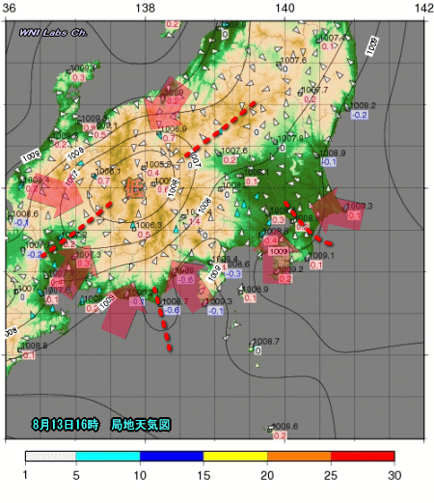Screen dimensions: 434x503
Task: Click the WNI Labs Ch. watermark
Action: click(x=53, y=33)
